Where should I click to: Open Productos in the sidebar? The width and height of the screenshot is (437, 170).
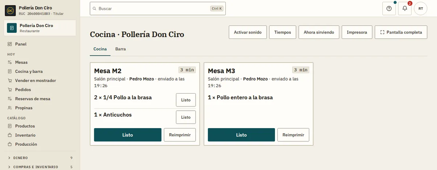coord(40,126)
